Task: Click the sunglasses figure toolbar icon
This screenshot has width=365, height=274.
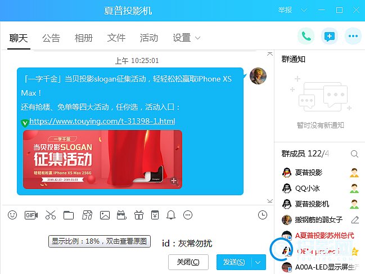Action: (121, 215)
